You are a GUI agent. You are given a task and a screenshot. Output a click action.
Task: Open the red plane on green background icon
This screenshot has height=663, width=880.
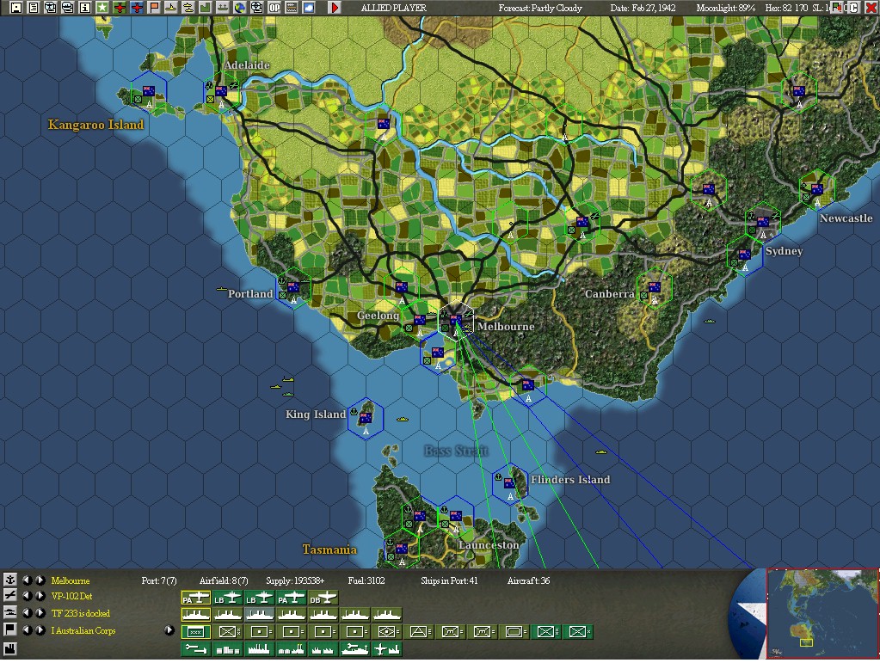point(120,8)
